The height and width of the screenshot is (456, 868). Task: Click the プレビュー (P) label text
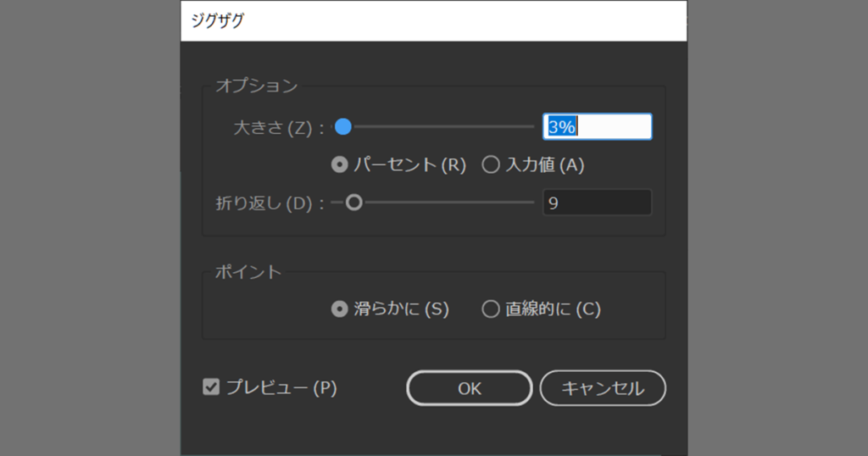pyautogui.click(x=281, y=388)
